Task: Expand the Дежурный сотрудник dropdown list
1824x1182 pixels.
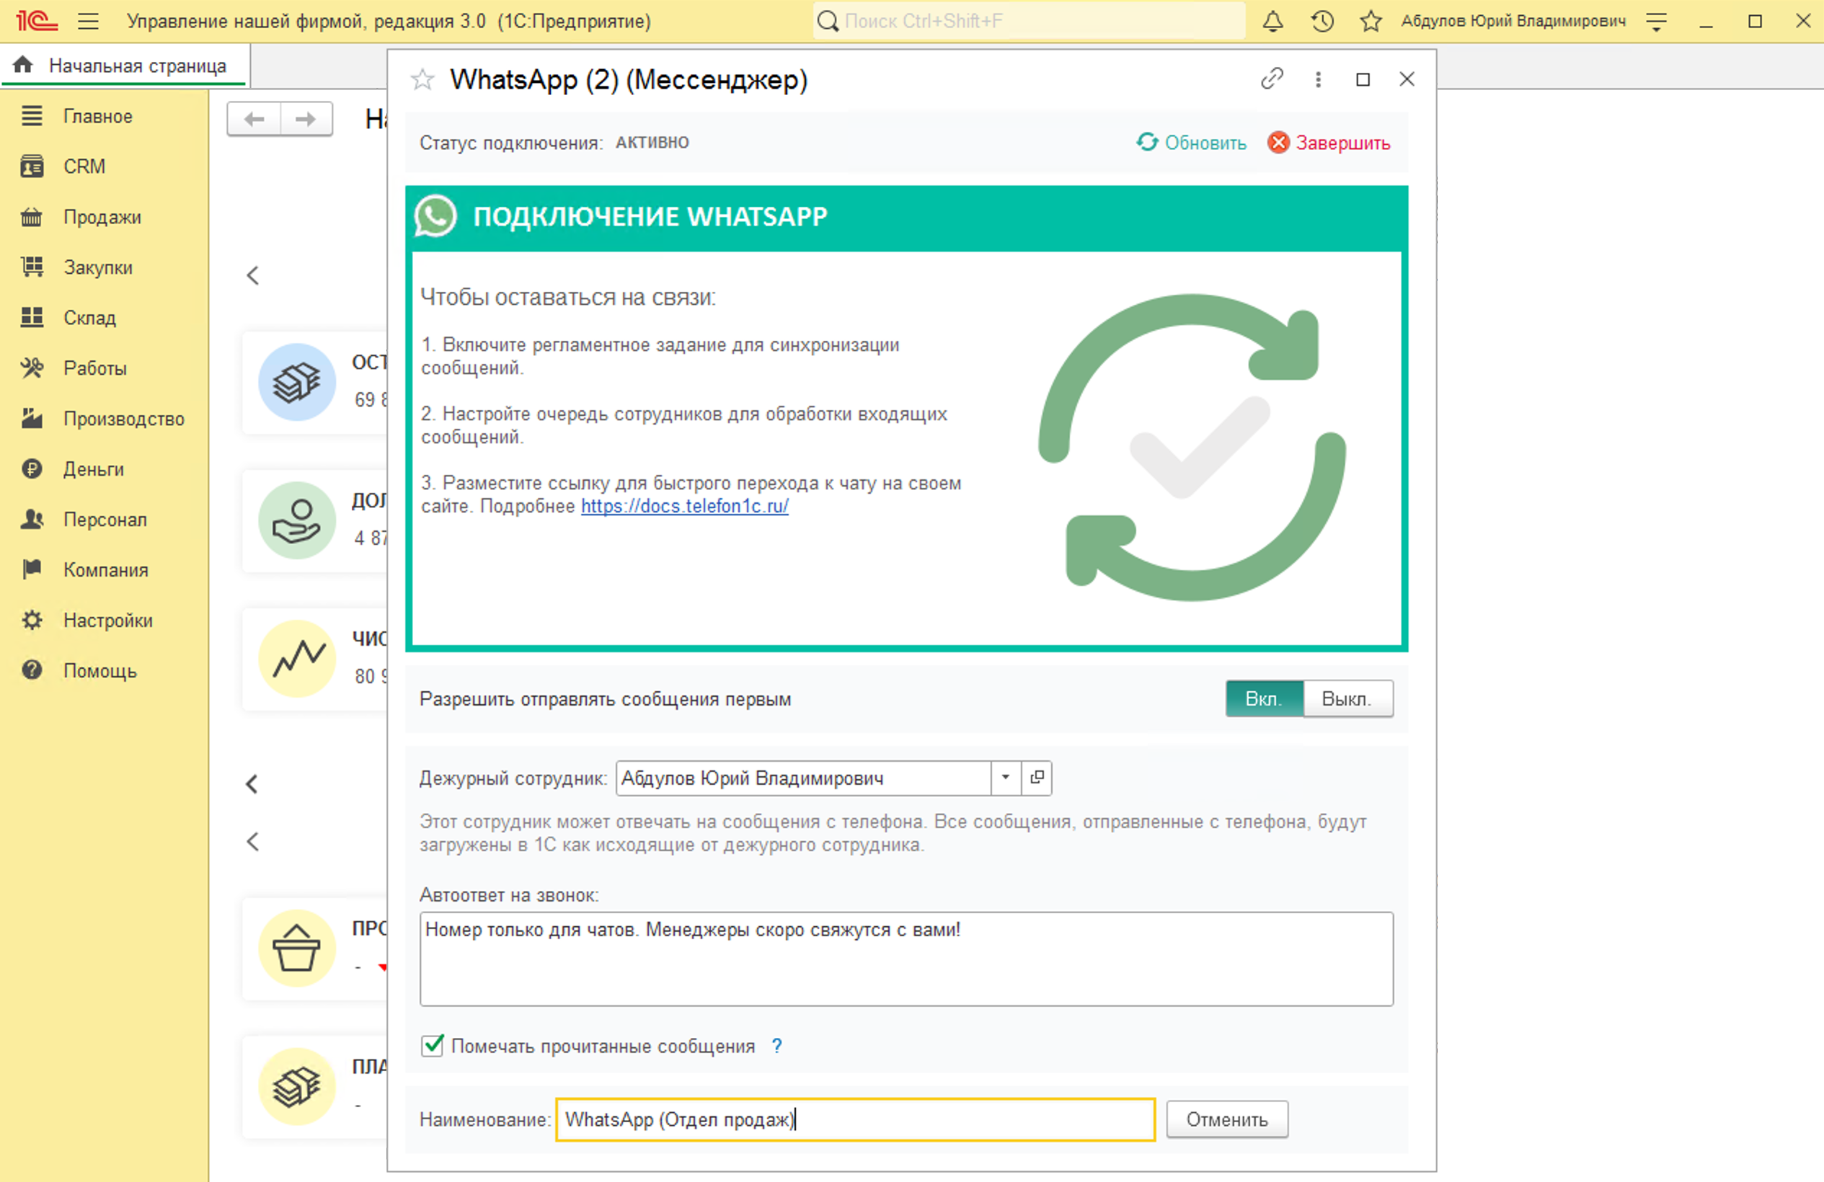Action: coord(1006,777)
